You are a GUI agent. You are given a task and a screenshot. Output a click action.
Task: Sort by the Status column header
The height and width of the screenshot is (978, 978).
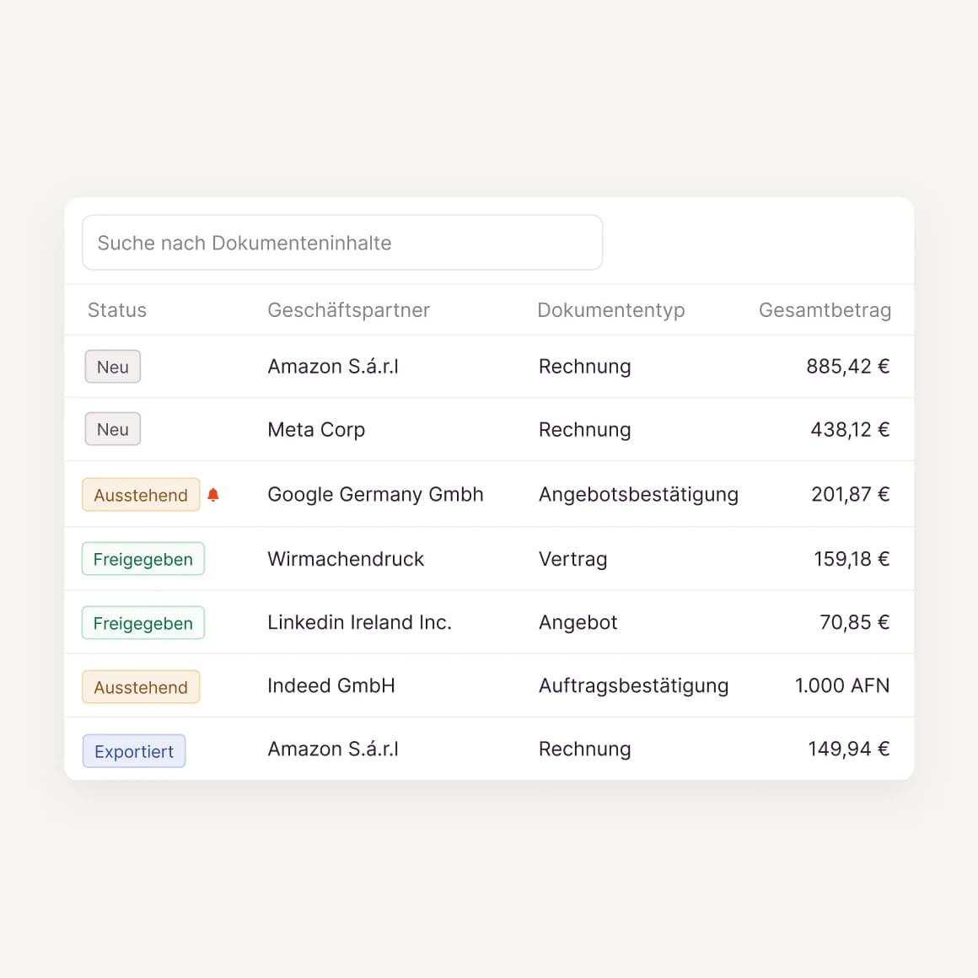click(116, 309)
